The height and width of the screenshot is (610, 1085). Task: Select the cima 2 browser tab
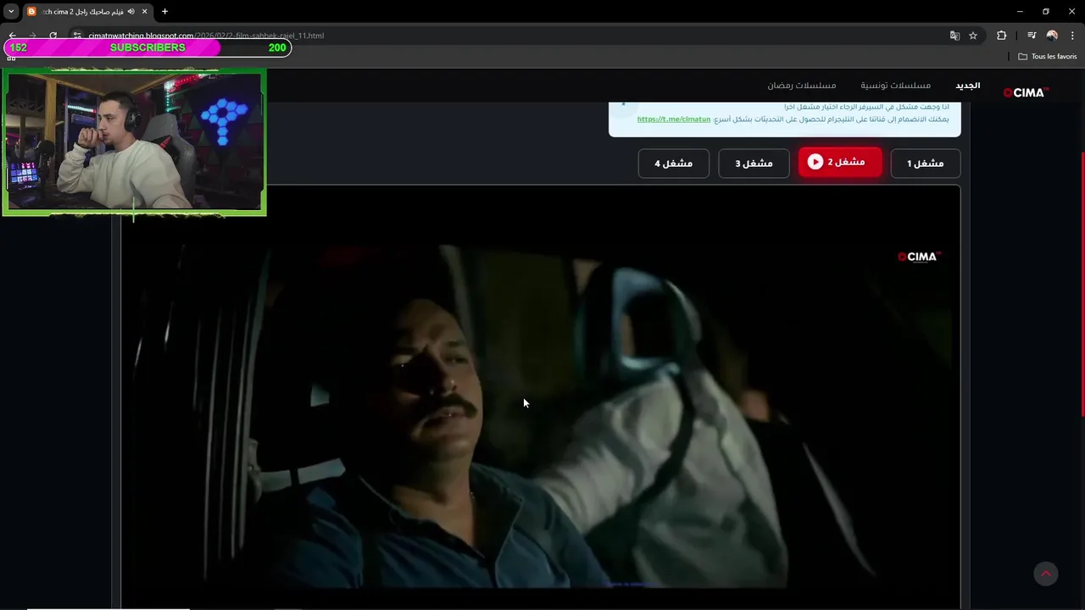(x=87, y=11)
